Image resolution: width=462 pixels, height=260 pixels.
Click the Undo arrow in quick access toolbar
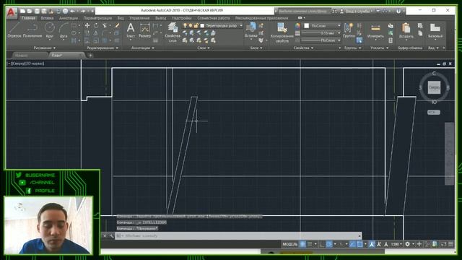pos(72,12)
